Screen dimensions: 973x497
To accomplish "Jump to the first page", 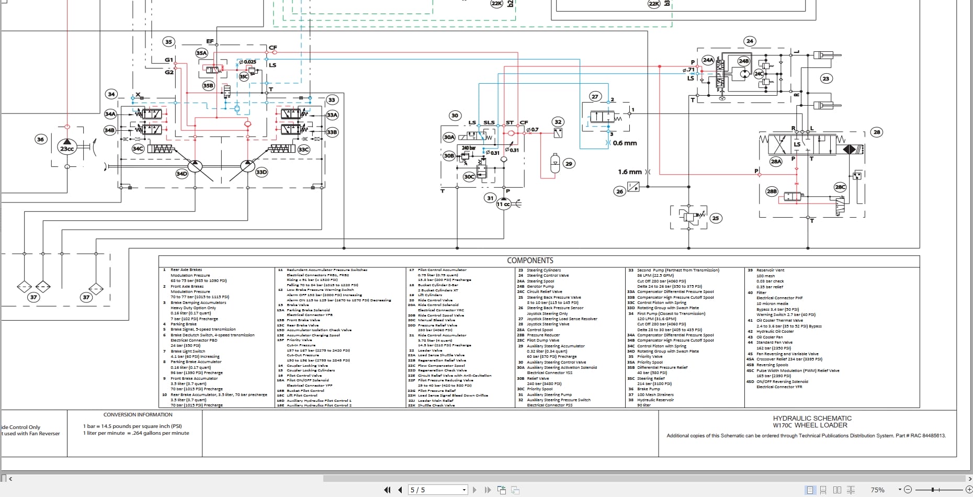I will pos(388,490).
